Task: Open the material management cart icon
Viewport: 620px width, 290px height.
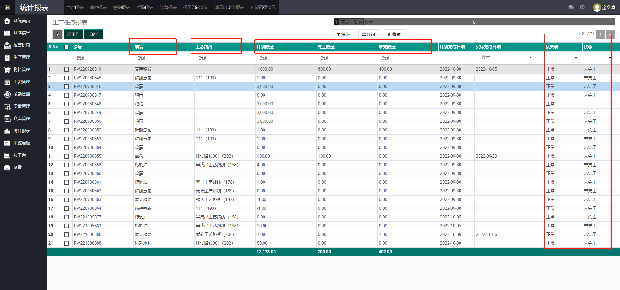Action: click(x=7, y=70)
